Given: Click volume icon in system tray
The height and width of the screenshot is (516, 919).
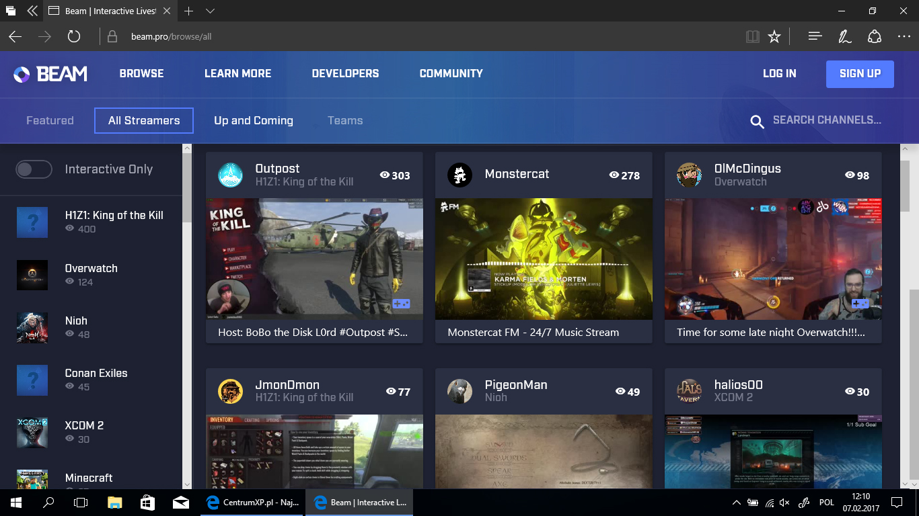Looking at the screenshot, I should [x=784, y=502].
